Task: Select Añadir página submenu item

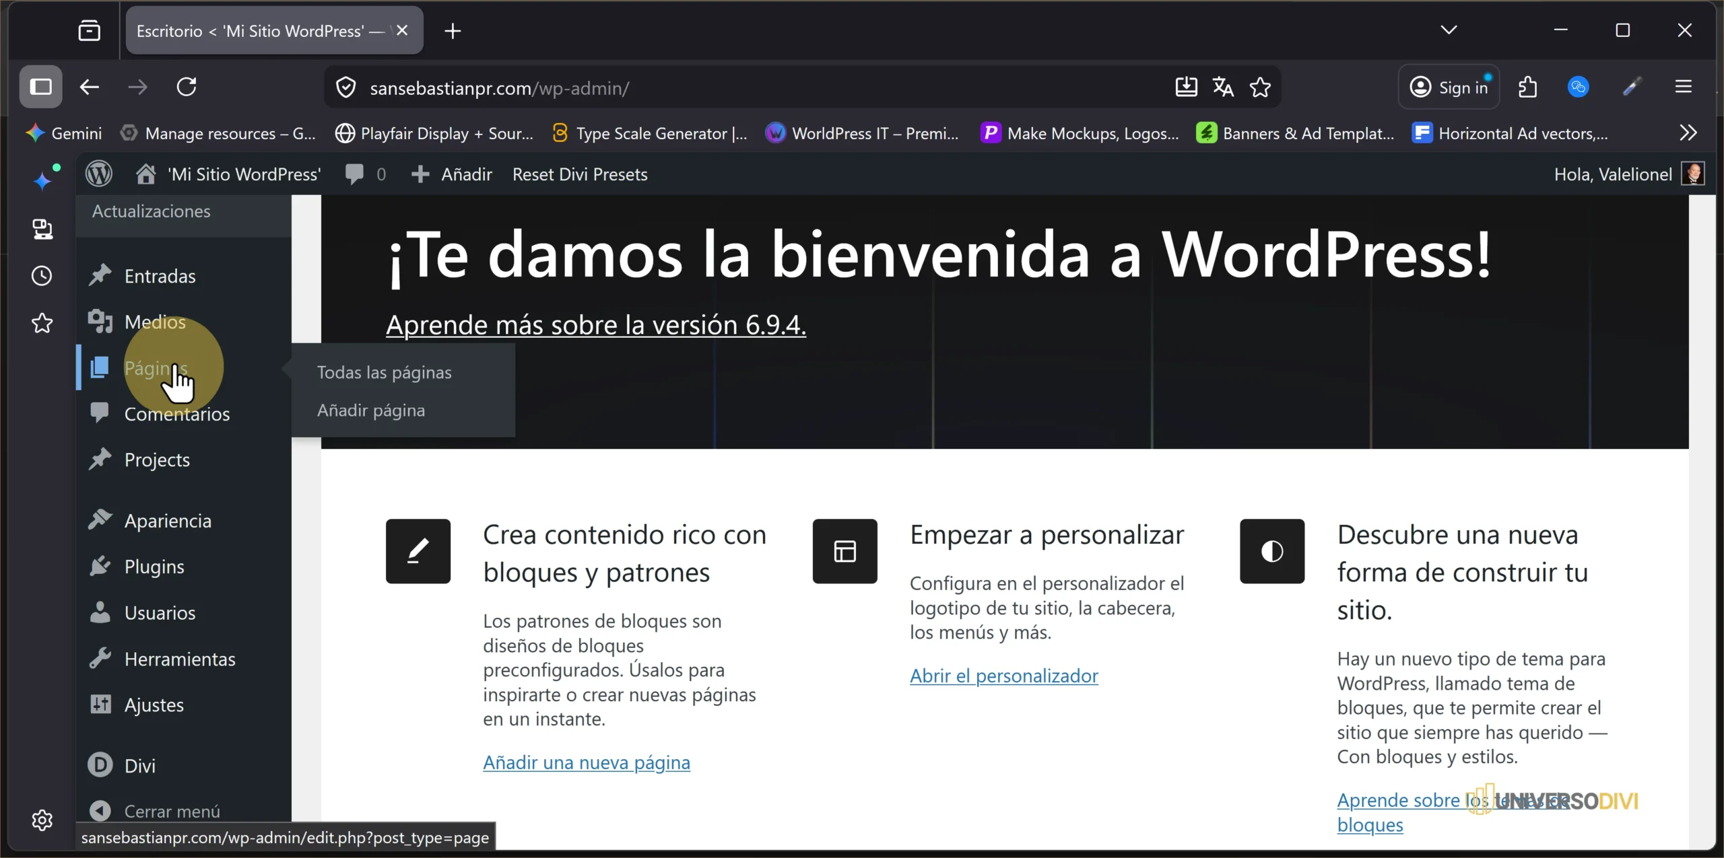Action: tap(371, 410)
